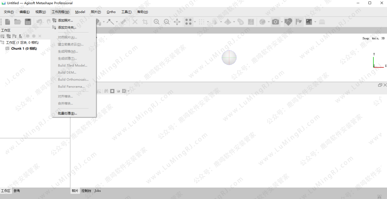Click the Zoom Out magnifier icon
Viewport: 387px width, 199px height.
click(167, 22)
